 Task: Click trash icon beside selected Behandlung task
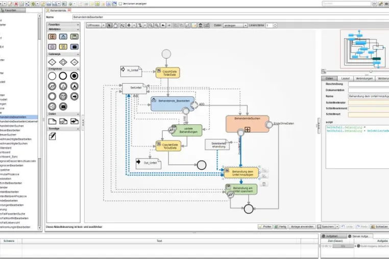point(264,184)
